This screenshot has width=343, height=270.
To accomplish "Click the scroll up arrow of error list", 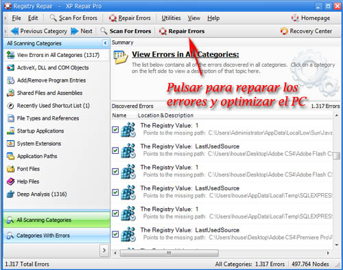I will [337, 115].
